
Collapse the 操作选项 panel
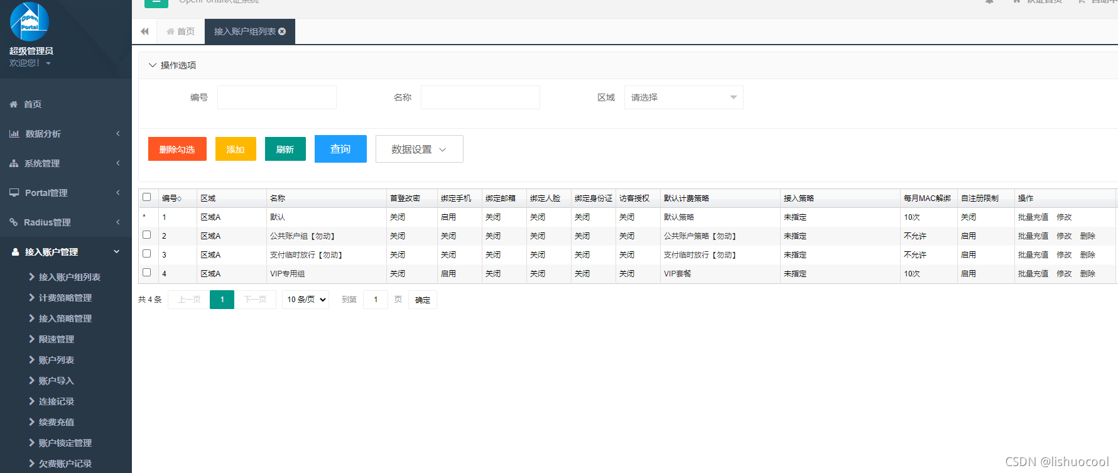click(152, 65)
